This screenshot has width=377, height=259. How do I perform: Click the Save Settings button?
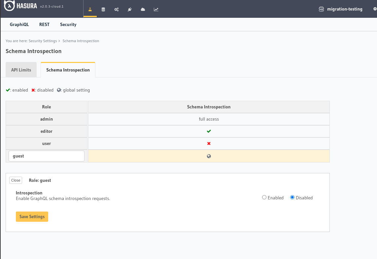point(32,216)
